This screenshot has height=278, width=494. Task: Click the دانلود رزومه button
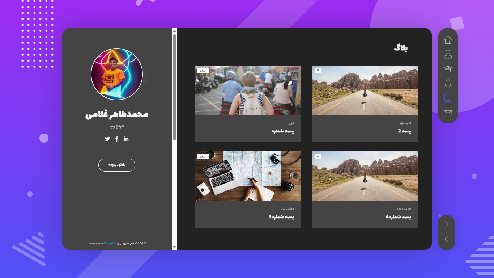click(x=117, y=165)
